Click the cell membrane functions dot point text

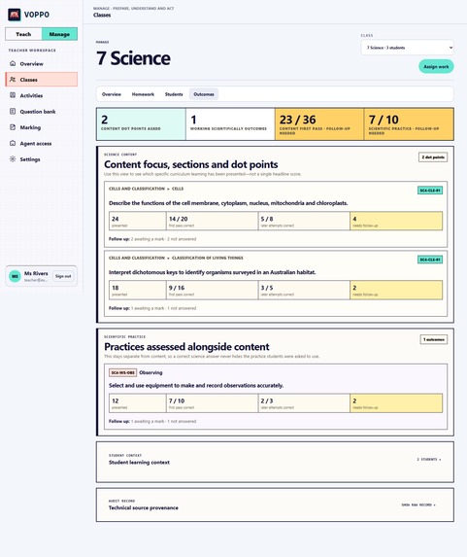228,203
